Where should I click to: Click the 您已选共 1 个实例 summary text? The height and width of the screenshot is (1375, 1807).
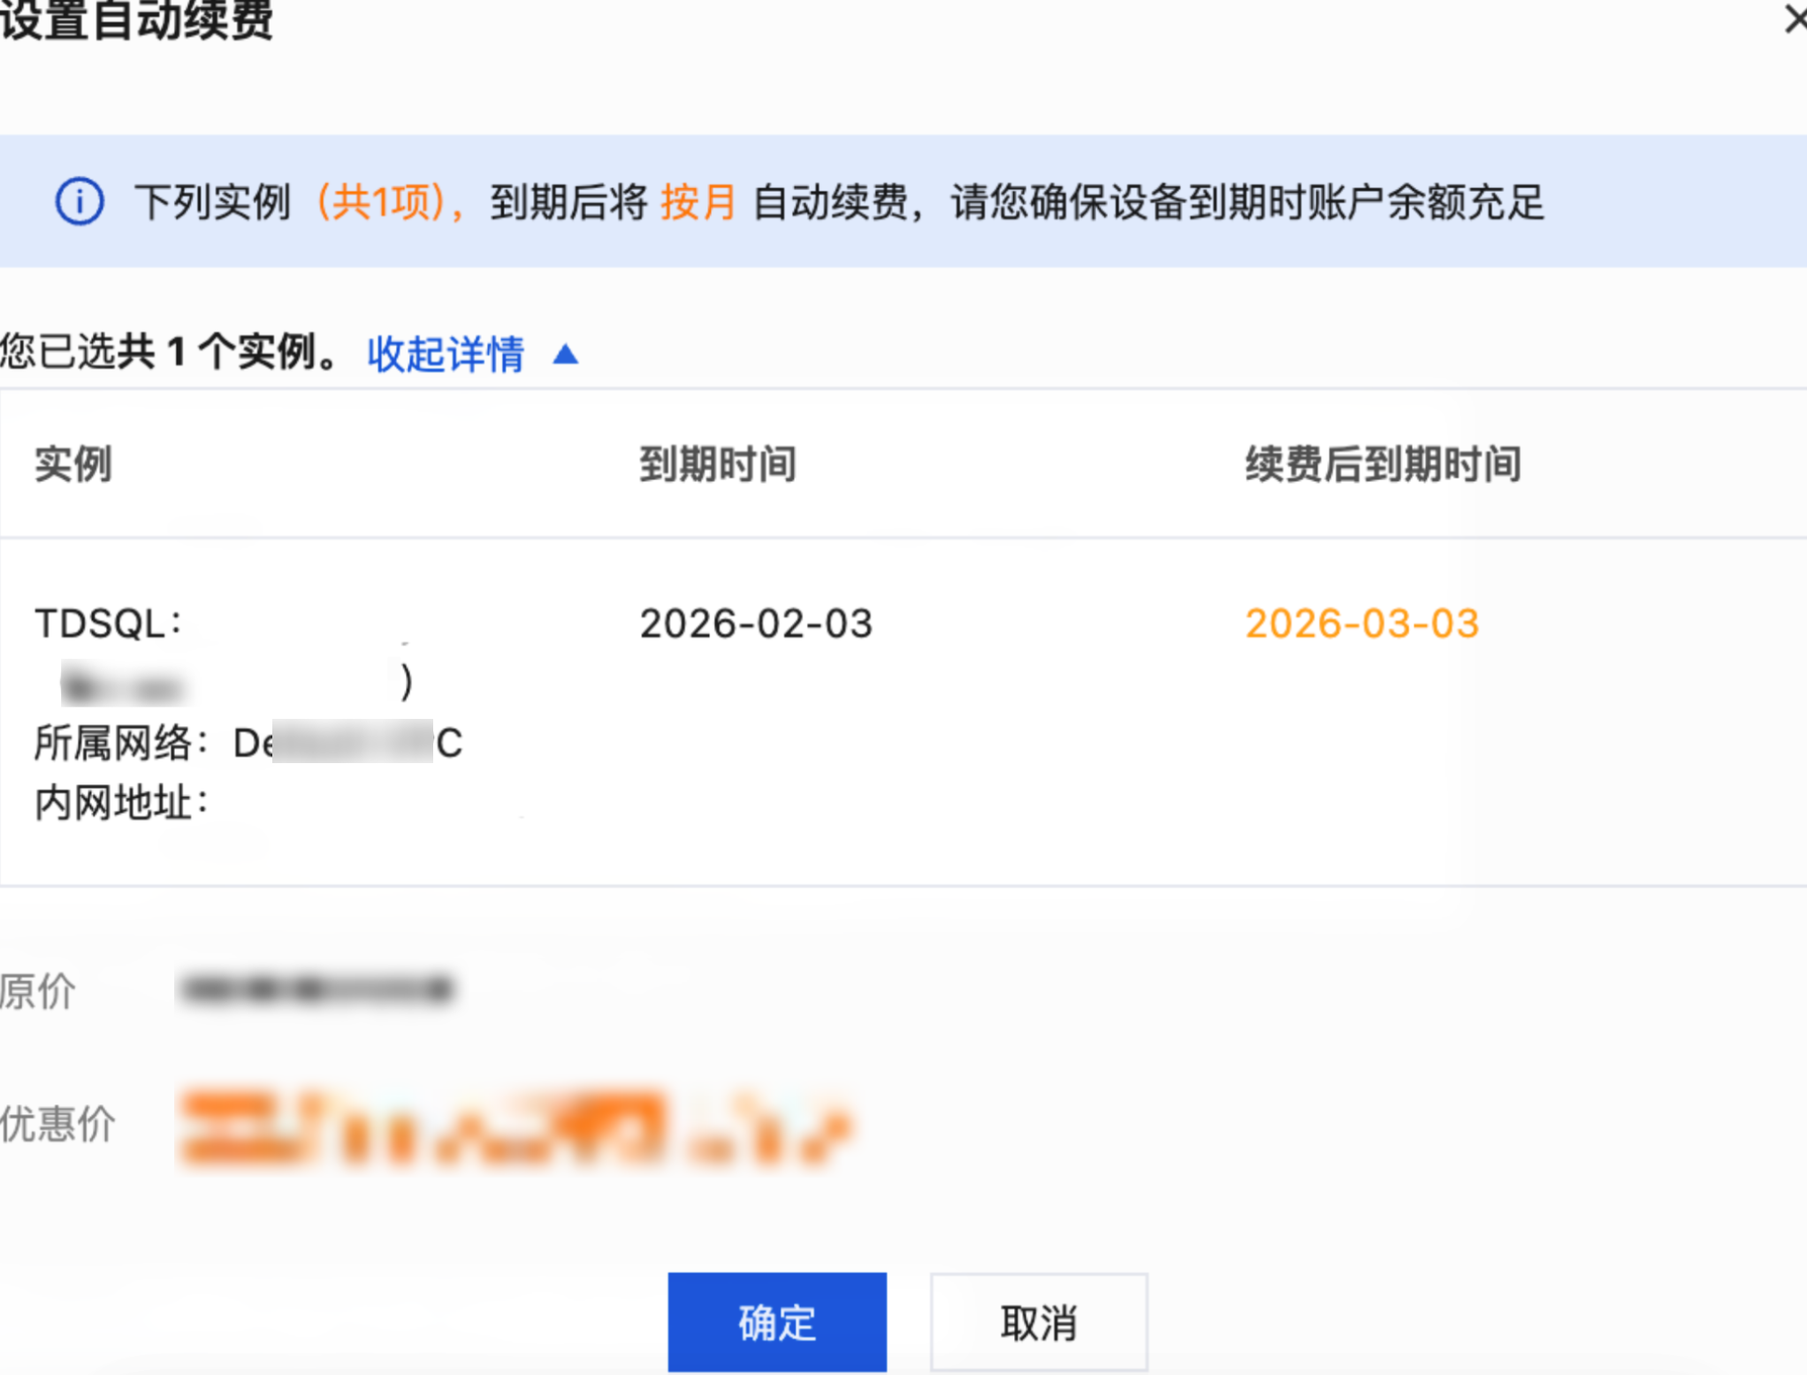[x=168, y=352]
